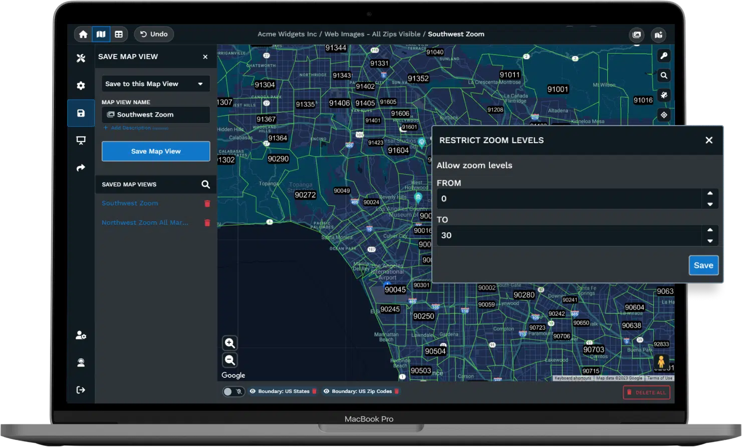Select the key icon on the map toolbar
This screenshot has width=742, height=447.
point(663,56)
